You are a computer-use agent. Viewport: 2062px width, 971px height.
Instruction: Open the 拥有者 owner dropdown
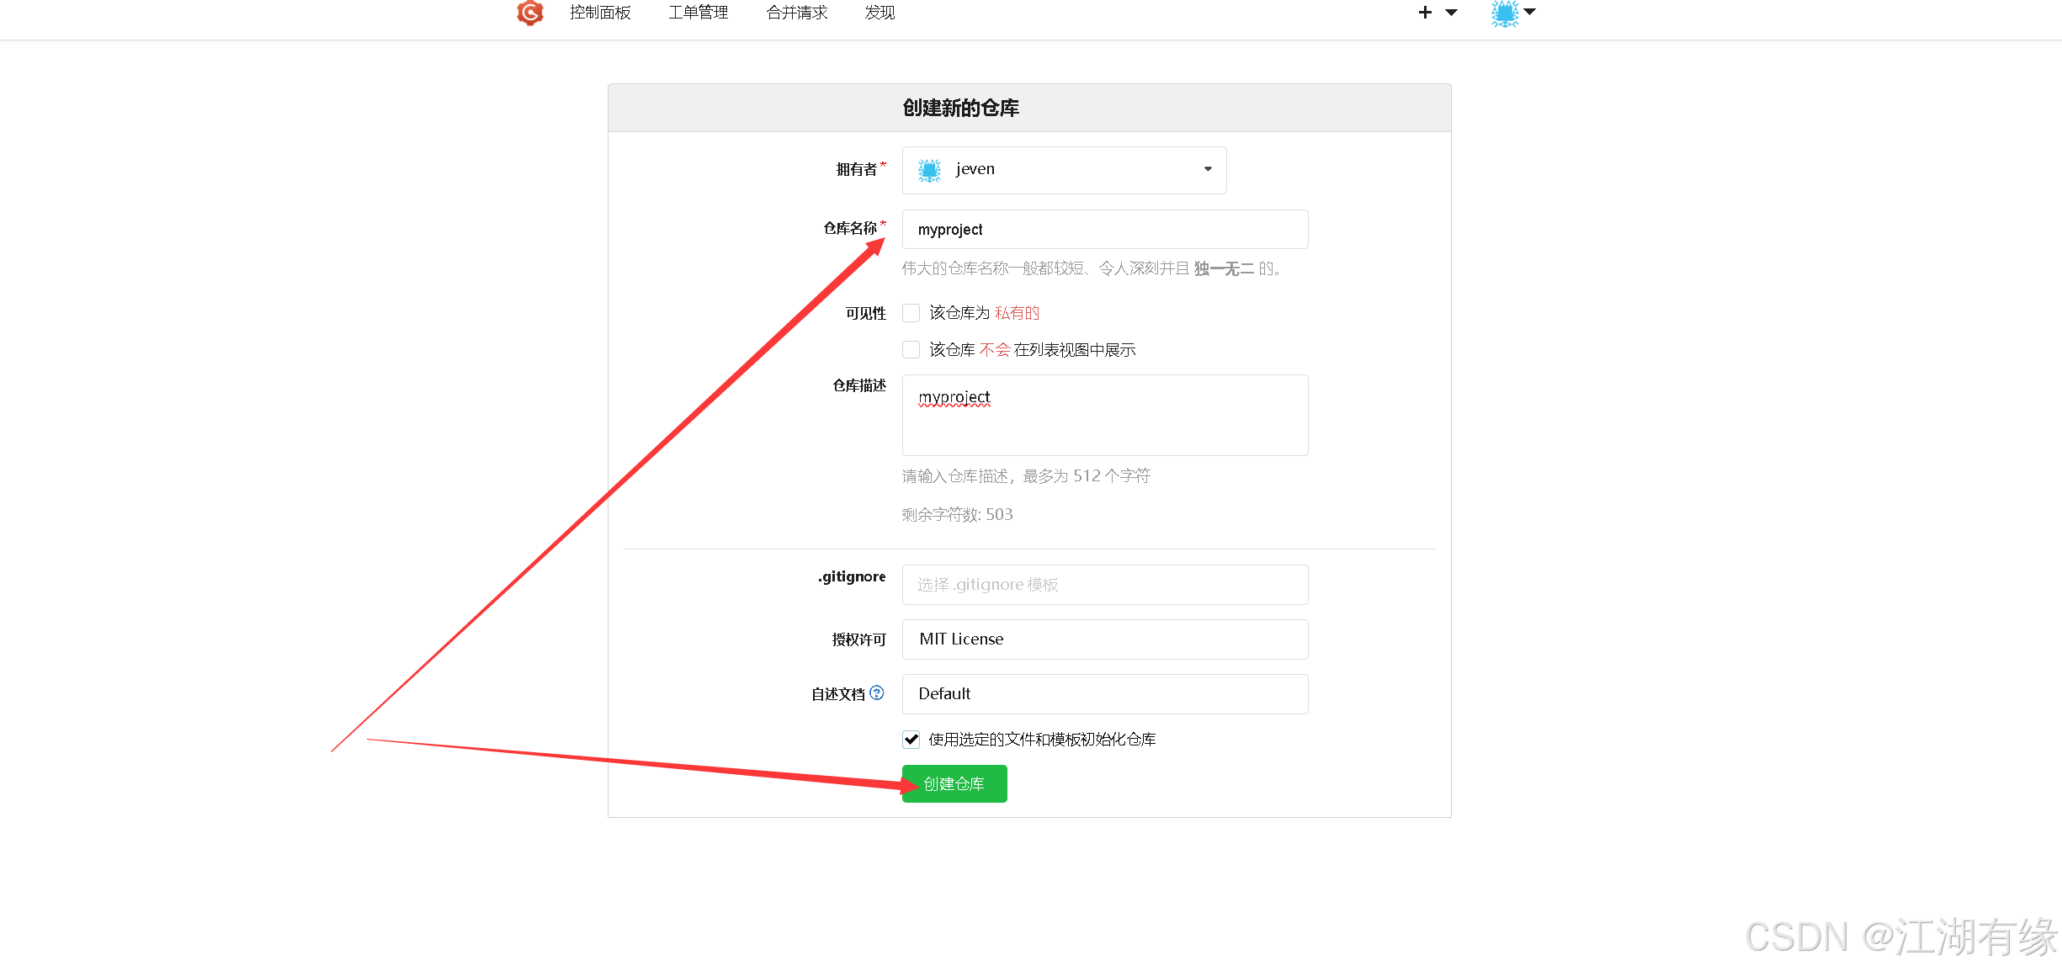(x=1207, y=169)
